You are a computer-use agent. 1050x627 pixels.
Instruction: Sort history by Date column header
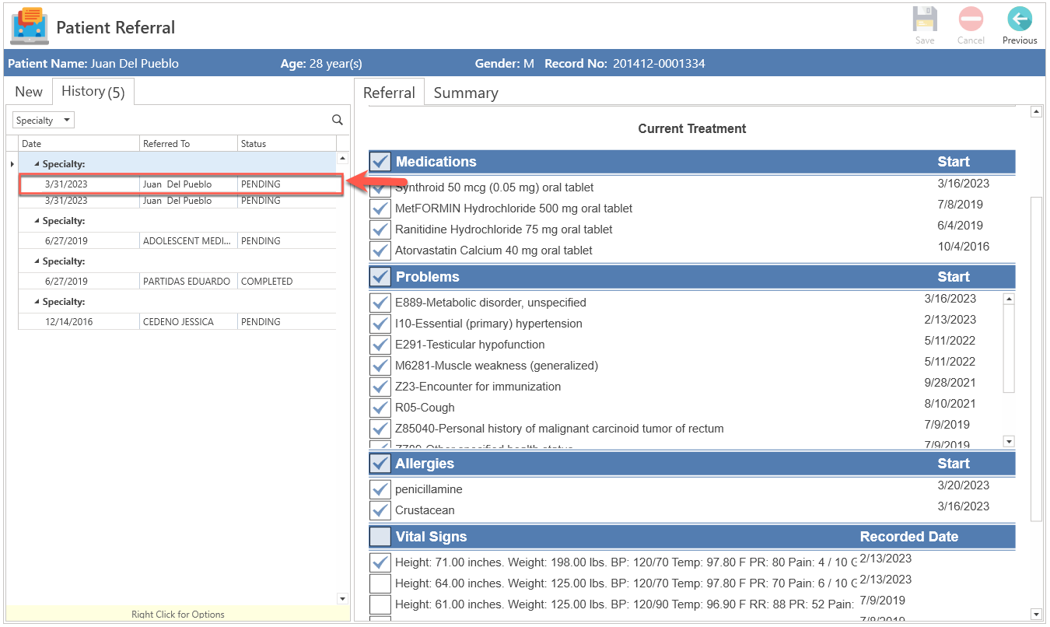pos(79,143)
